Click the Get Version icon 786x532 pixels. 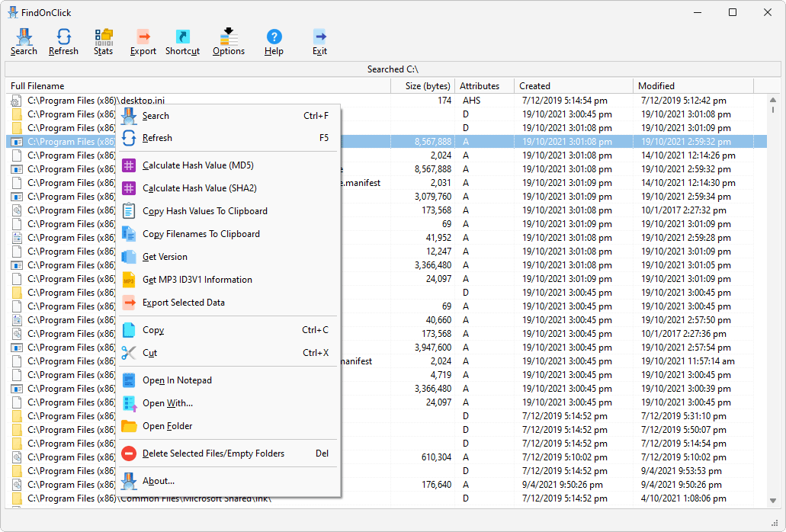click(x=129, y=257)
